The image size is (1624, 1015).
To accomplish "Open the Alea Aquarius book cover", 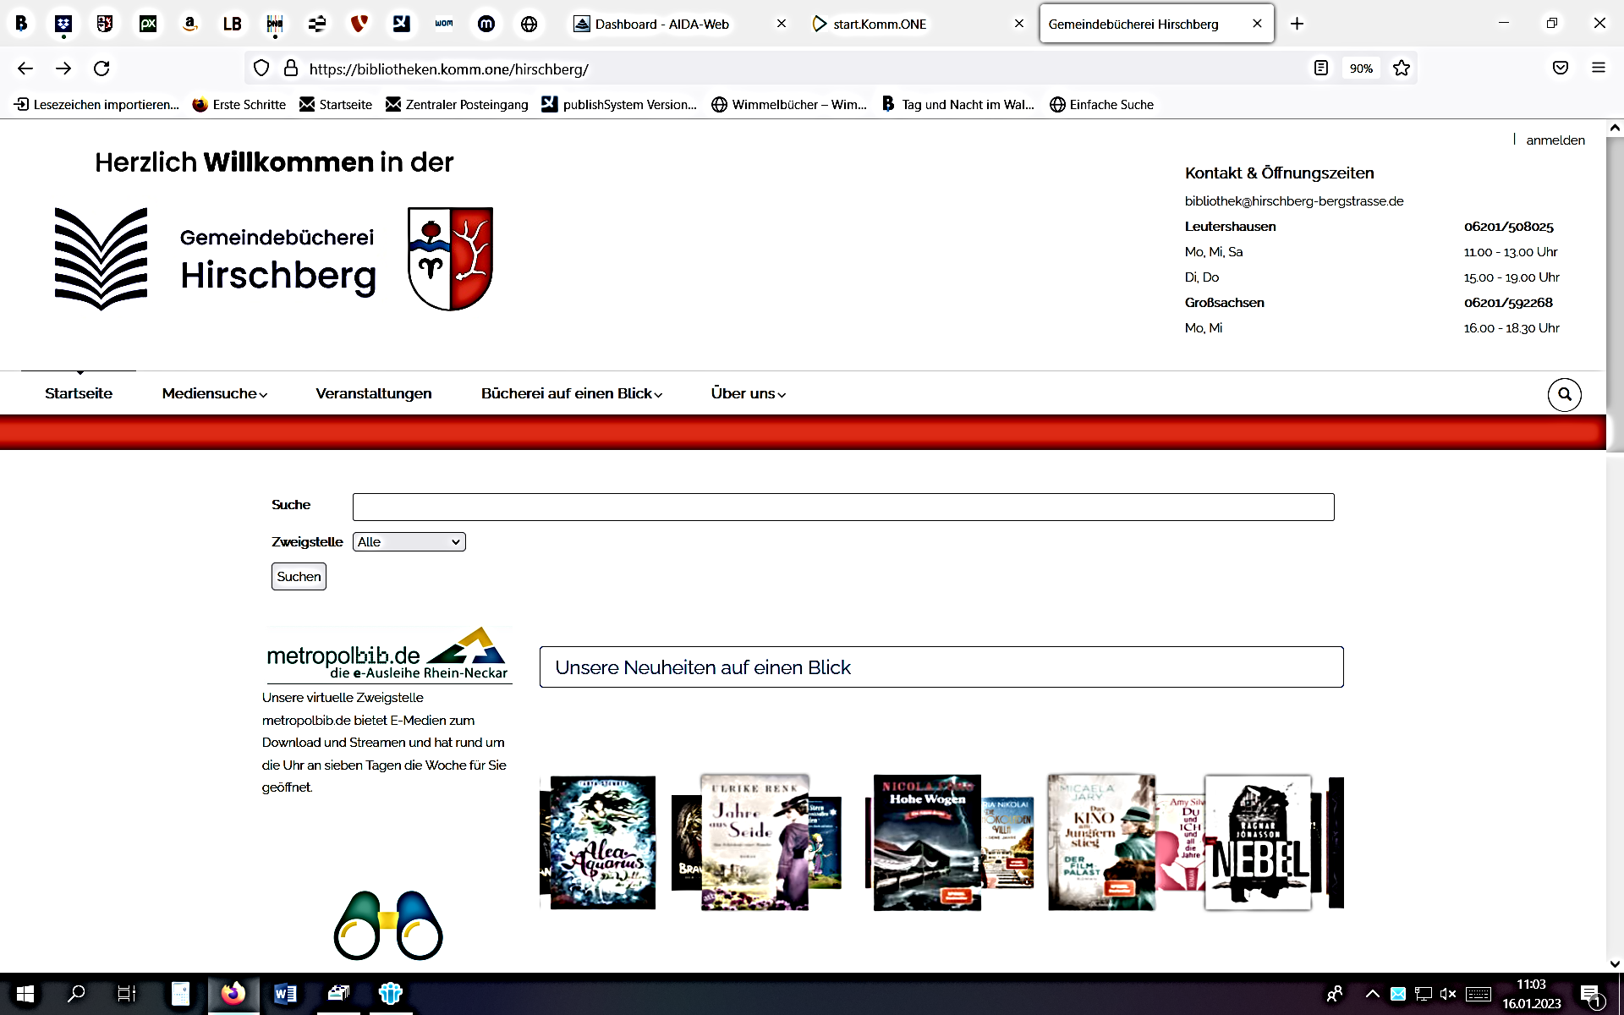I will pyautogui.click(x=602, y=842).
